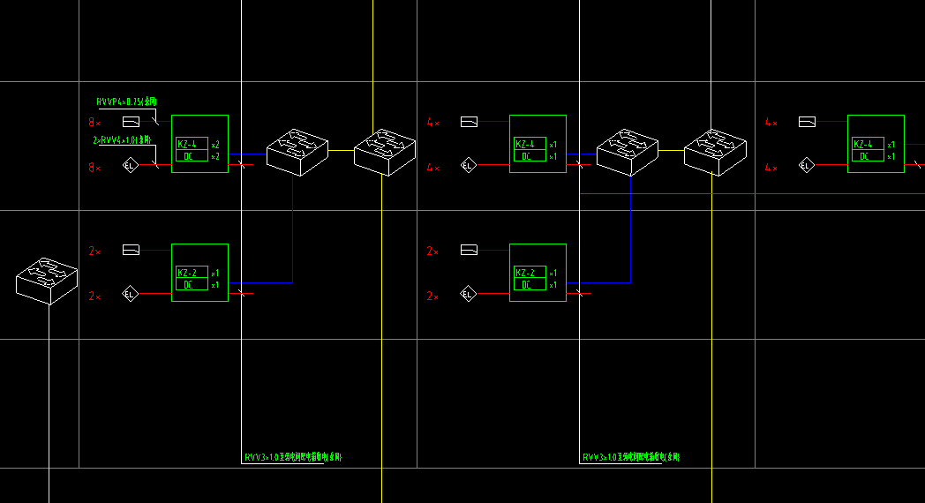Select the switch symbol on the rightmost yellow vertical line
This screenshot has width=925, height=503.
(x=715, y=151)
